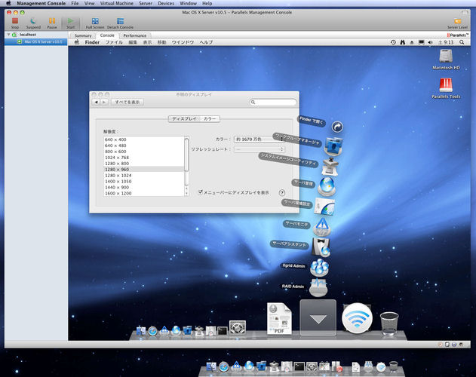Launch RAID Admin from the stack

pyautogui.click(x=318, y=287)
